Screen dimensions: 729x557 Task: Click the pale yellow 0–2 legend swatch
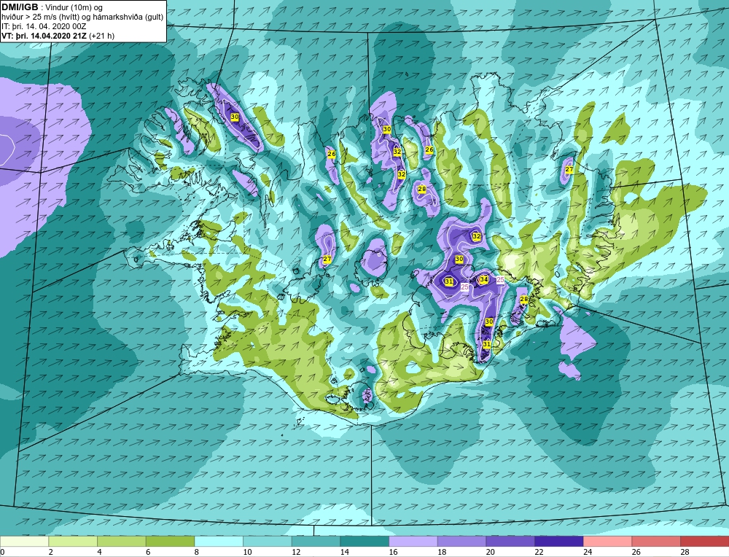[x=24, y=541]
